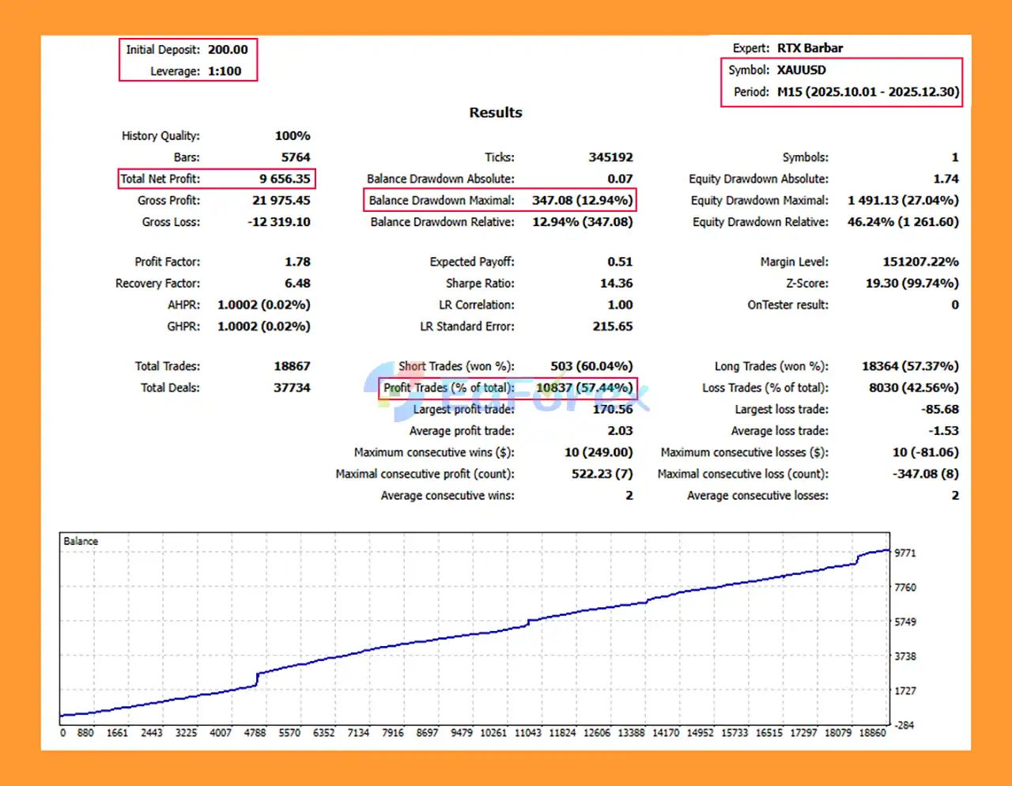This screenshot has height=786, width=1012.
Task: Click the Results heading
Action: (496, 112)
